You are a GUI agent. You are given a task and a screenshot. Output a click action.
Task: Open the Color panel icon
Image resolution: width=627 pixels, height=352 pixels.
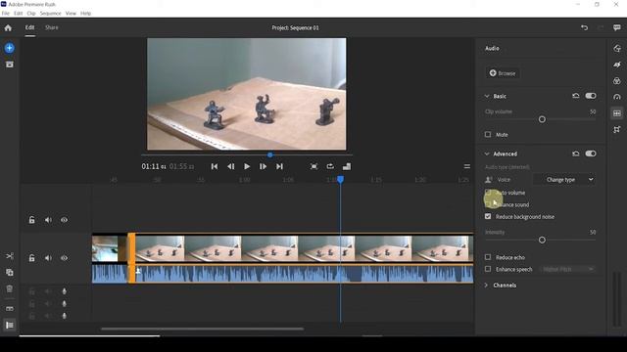[617, 81]
